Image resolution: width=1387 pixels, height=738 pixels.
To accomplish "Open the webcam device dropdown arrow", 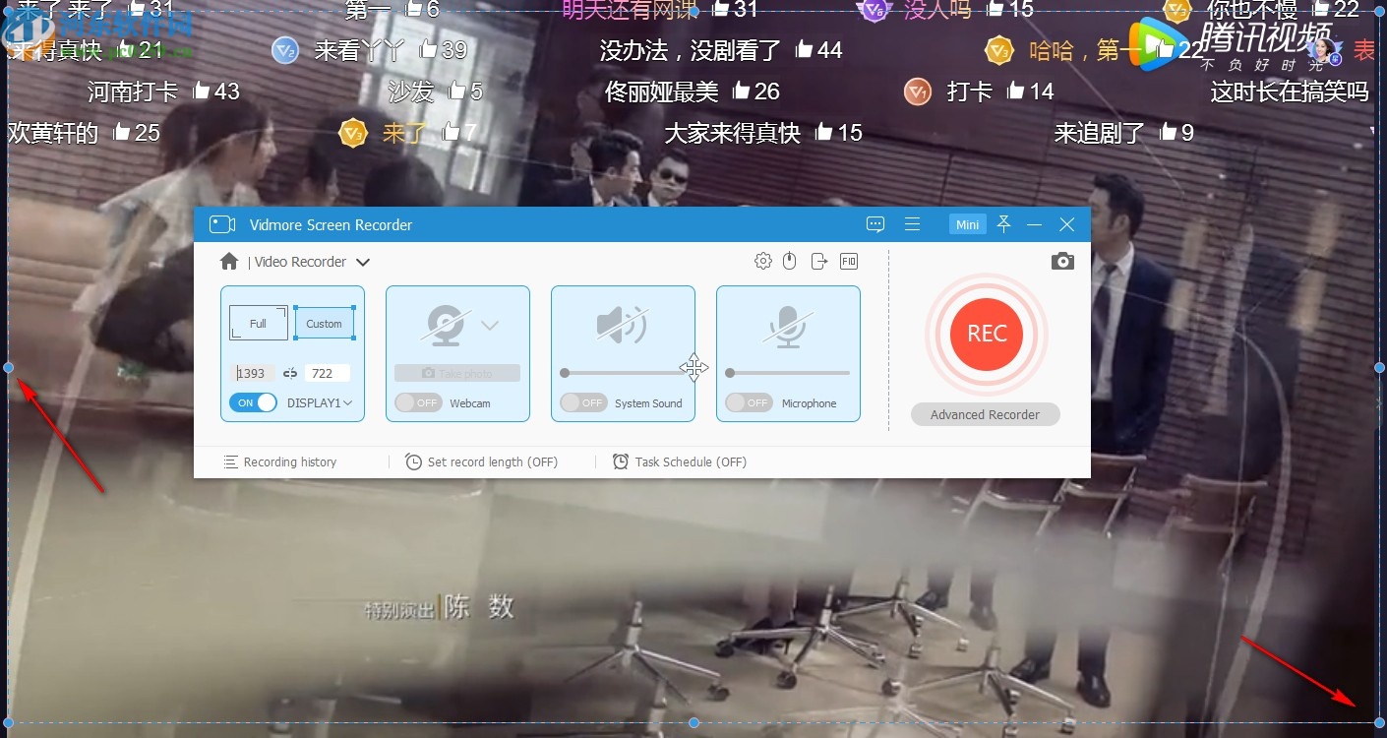I will pos(489,325).
